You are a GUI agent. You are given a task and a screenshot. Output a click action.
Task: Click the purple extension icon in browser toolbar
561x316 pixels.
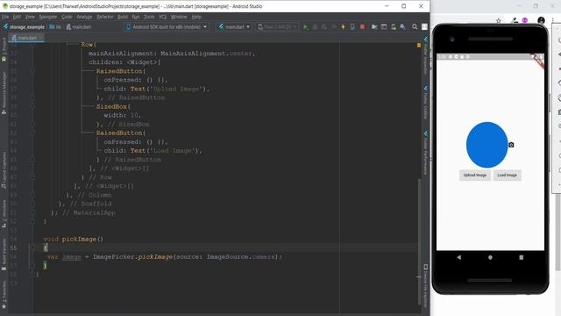525,20
